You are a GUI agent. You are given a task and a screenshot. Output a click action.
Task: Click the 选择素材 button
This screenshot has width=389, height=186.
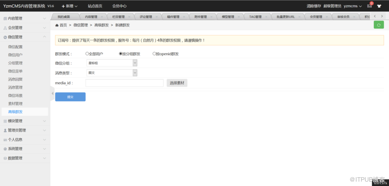177,83
